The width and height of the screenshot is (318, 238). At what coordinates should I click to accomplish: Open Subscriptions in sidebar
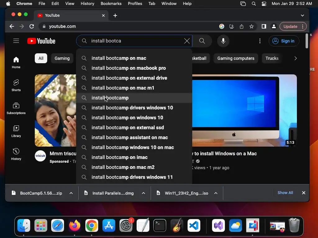click(x=16, y=108)
